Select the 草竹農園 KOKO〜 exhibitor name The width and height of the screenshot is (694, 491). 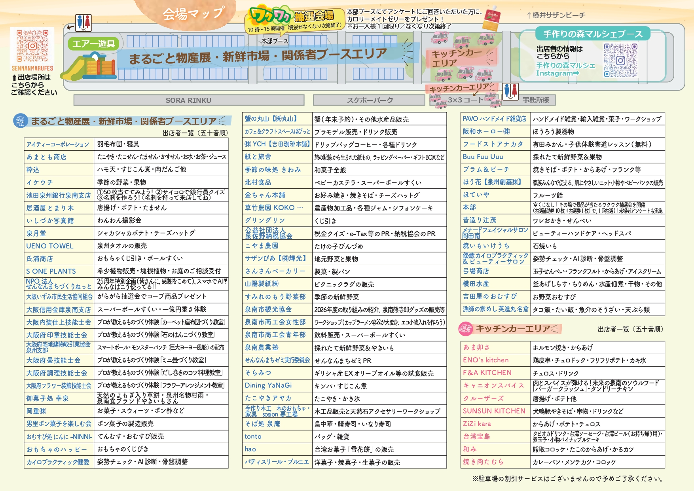pos(274,208)
